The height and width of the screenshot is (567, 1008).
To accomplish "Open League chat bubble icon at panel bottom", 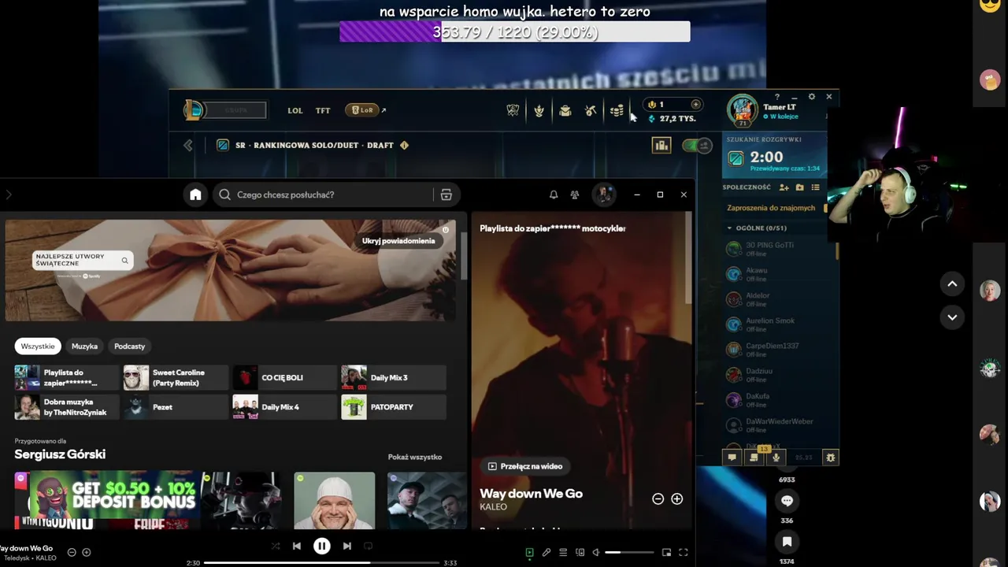I will [x=732, y=457].
